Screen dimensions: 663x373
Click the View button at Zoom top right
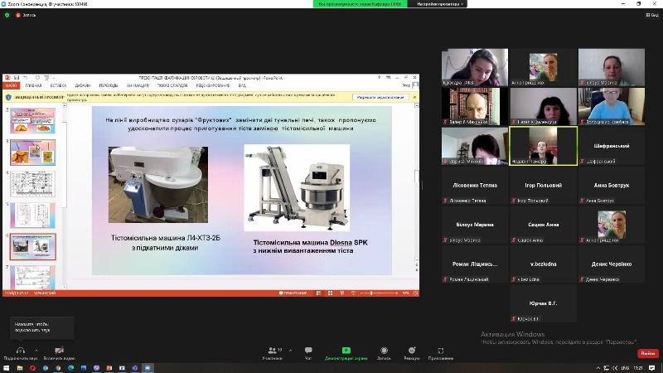click(652, 15)
